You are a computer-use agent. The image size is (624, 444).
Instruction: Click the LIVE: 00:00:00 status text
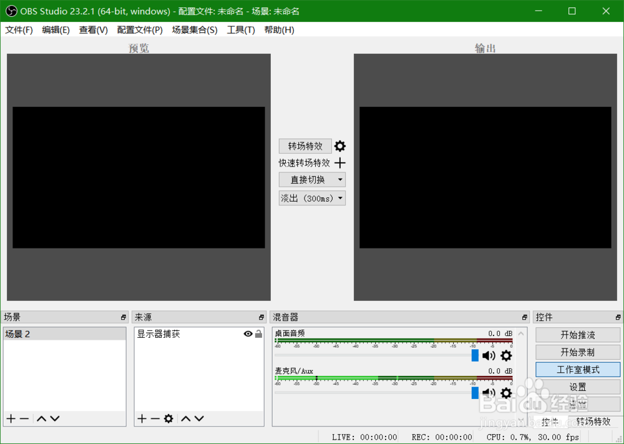(x=364, y=437)
